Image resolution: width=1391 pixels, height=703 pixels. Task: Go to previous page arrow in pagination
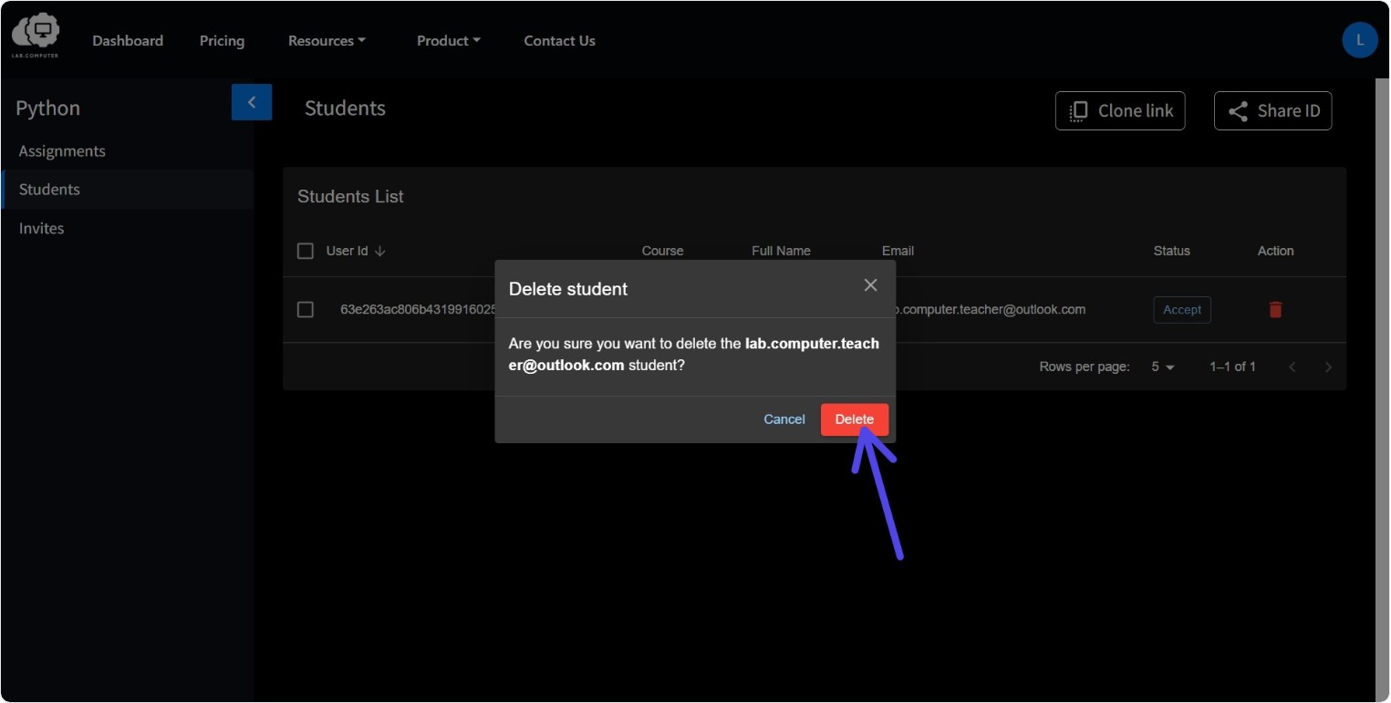[1292, 367]
